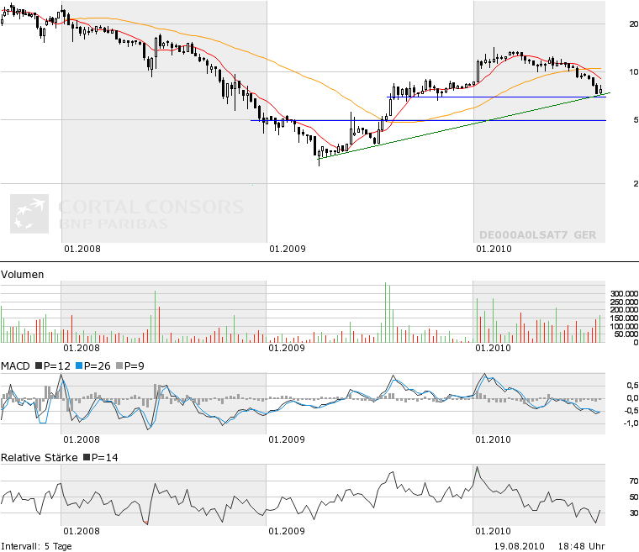This screenshot has height=552, width=639.
Task: Click 01.2009 marker in the Relative Stärke panel
Action: (287, 531)
